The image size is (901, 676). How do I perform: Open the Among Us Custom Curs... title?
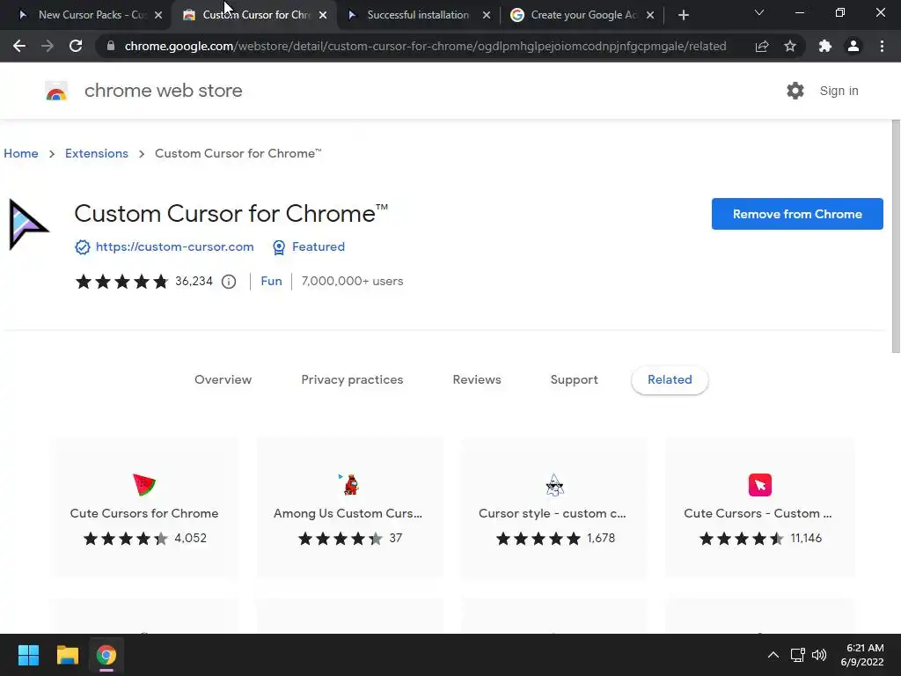point(348,513)
